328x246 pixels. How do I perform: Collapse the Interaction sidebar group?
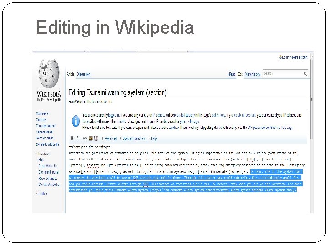[x=43, y=154]
